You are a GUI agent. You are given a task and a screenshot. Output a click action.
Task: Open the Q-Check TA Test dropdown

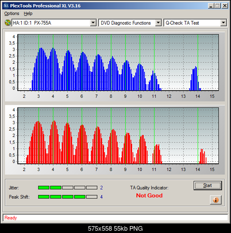coord(224,23)
